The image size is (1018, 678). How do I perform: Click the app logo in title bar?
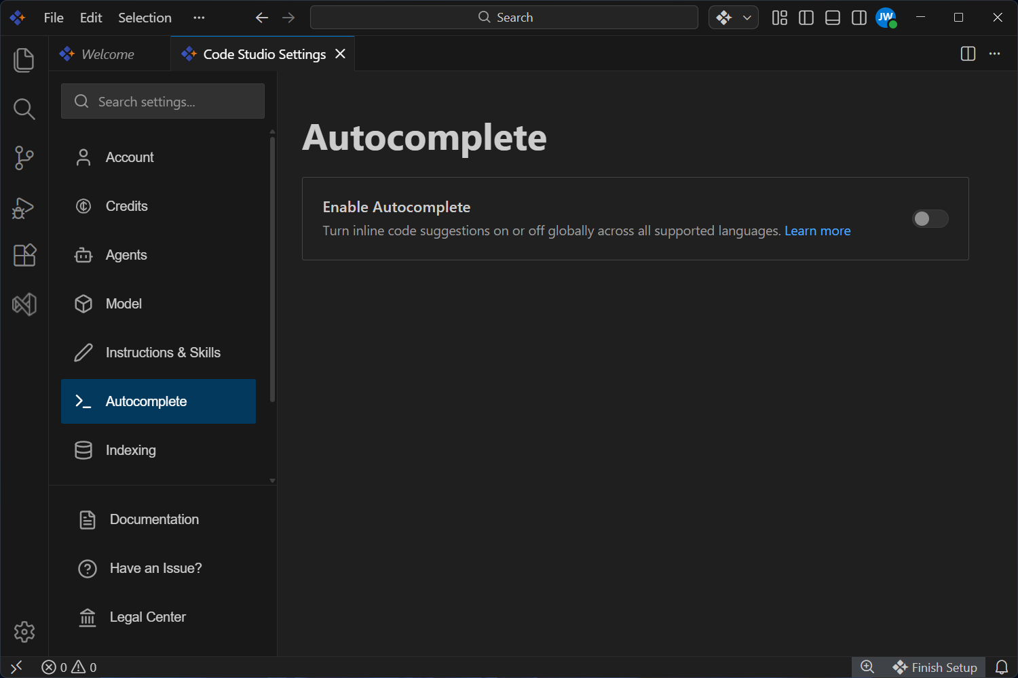point(18,18)
